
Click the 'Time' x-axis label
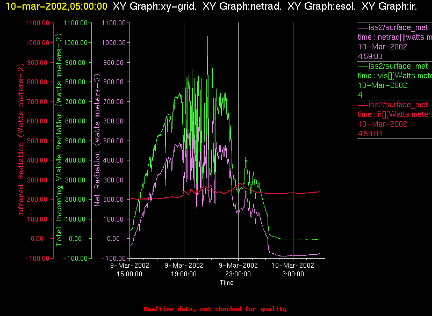pyautogui.click(x=226, y=282)
